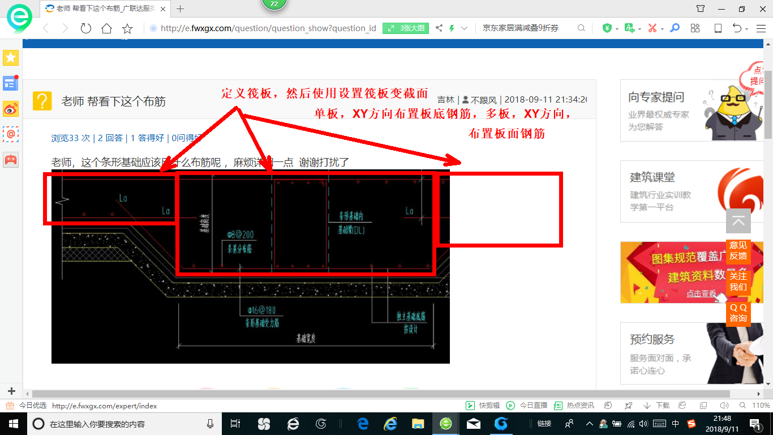Click the address bar URL field
The width and height of the screenshot is (773, 435).
click(268, 28)
